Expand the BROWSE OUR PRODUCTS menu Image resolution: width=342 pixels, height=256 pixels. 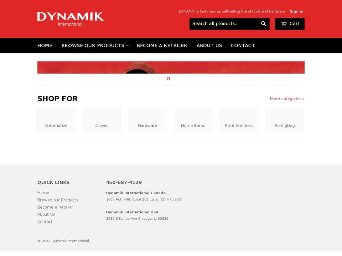click(95, 46)
